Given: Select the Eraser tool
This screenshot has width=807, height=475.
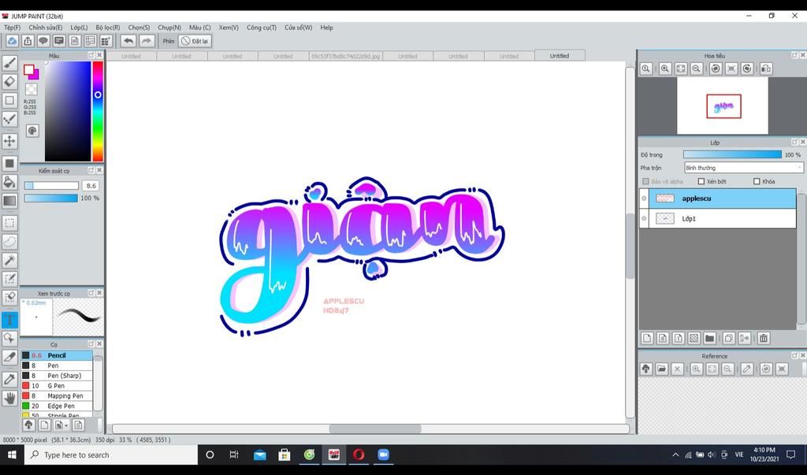Looking at the screenshot, I should (x=9, y=81).
